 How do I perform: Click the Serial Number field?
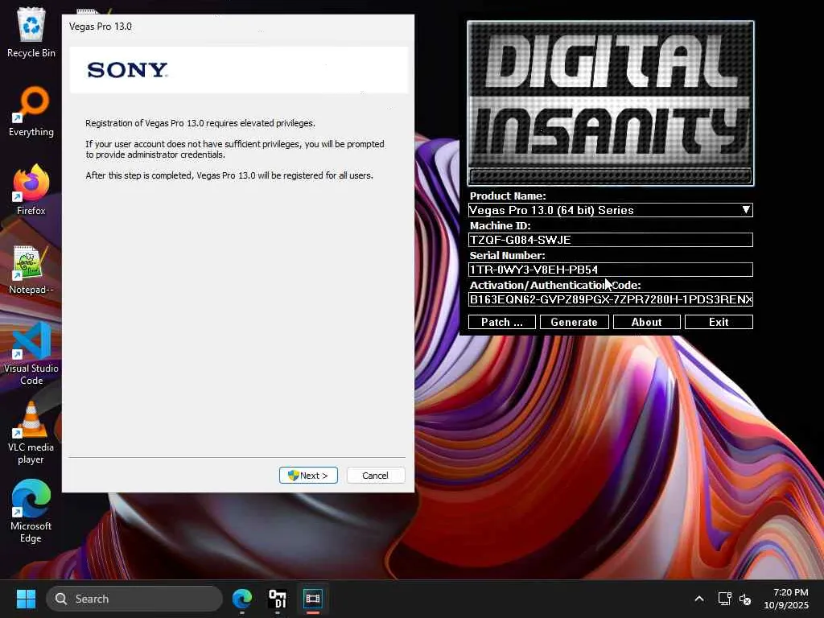pyautogui.click(x=610, y=270)
